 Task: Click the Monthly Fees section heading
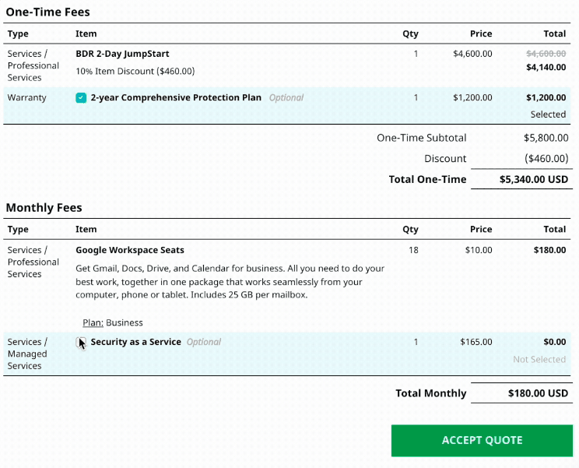click(x=44, y=208)
